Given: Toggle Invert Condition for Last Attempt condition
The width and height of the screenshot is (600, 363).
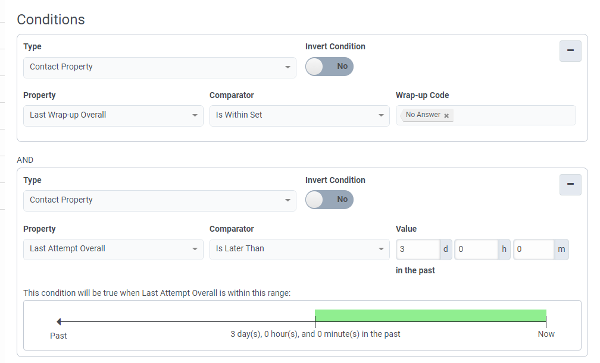Looking at the screenshot, I should (329, 200).
